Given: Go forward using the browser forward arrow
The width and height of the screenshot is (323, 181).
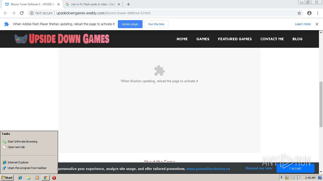Looking at the screenshot, I should 14,13.
